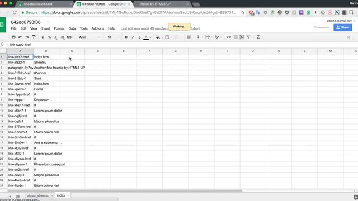358x201 pixels.
Task: Open the View menu
Action: [x=34, y=28]
